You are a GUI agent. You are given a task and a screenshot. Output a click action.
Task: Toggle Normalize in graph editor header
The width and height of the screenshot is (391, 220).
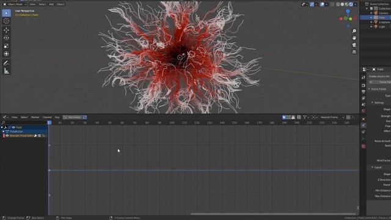pyautogui.click(x=72, y=117)
